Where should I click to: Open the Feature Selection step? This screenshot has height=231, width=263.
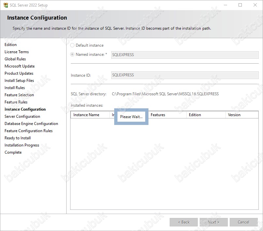coord(19,95)
